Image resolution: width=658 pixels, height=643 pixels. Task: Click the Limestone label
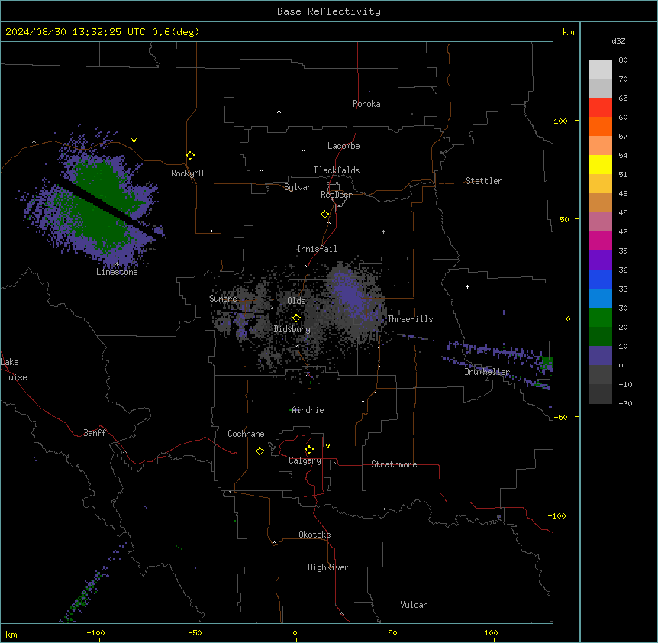click(117, 272)
